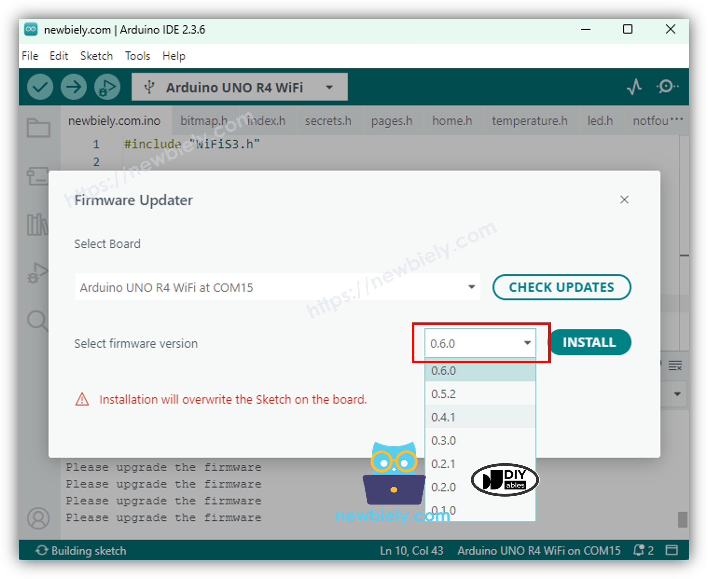Image resolution: width=708 pixels, height=579 pixels.
Task: Open the Arduino UNO R4 WiFi board selector
Action: click(239, 87)
